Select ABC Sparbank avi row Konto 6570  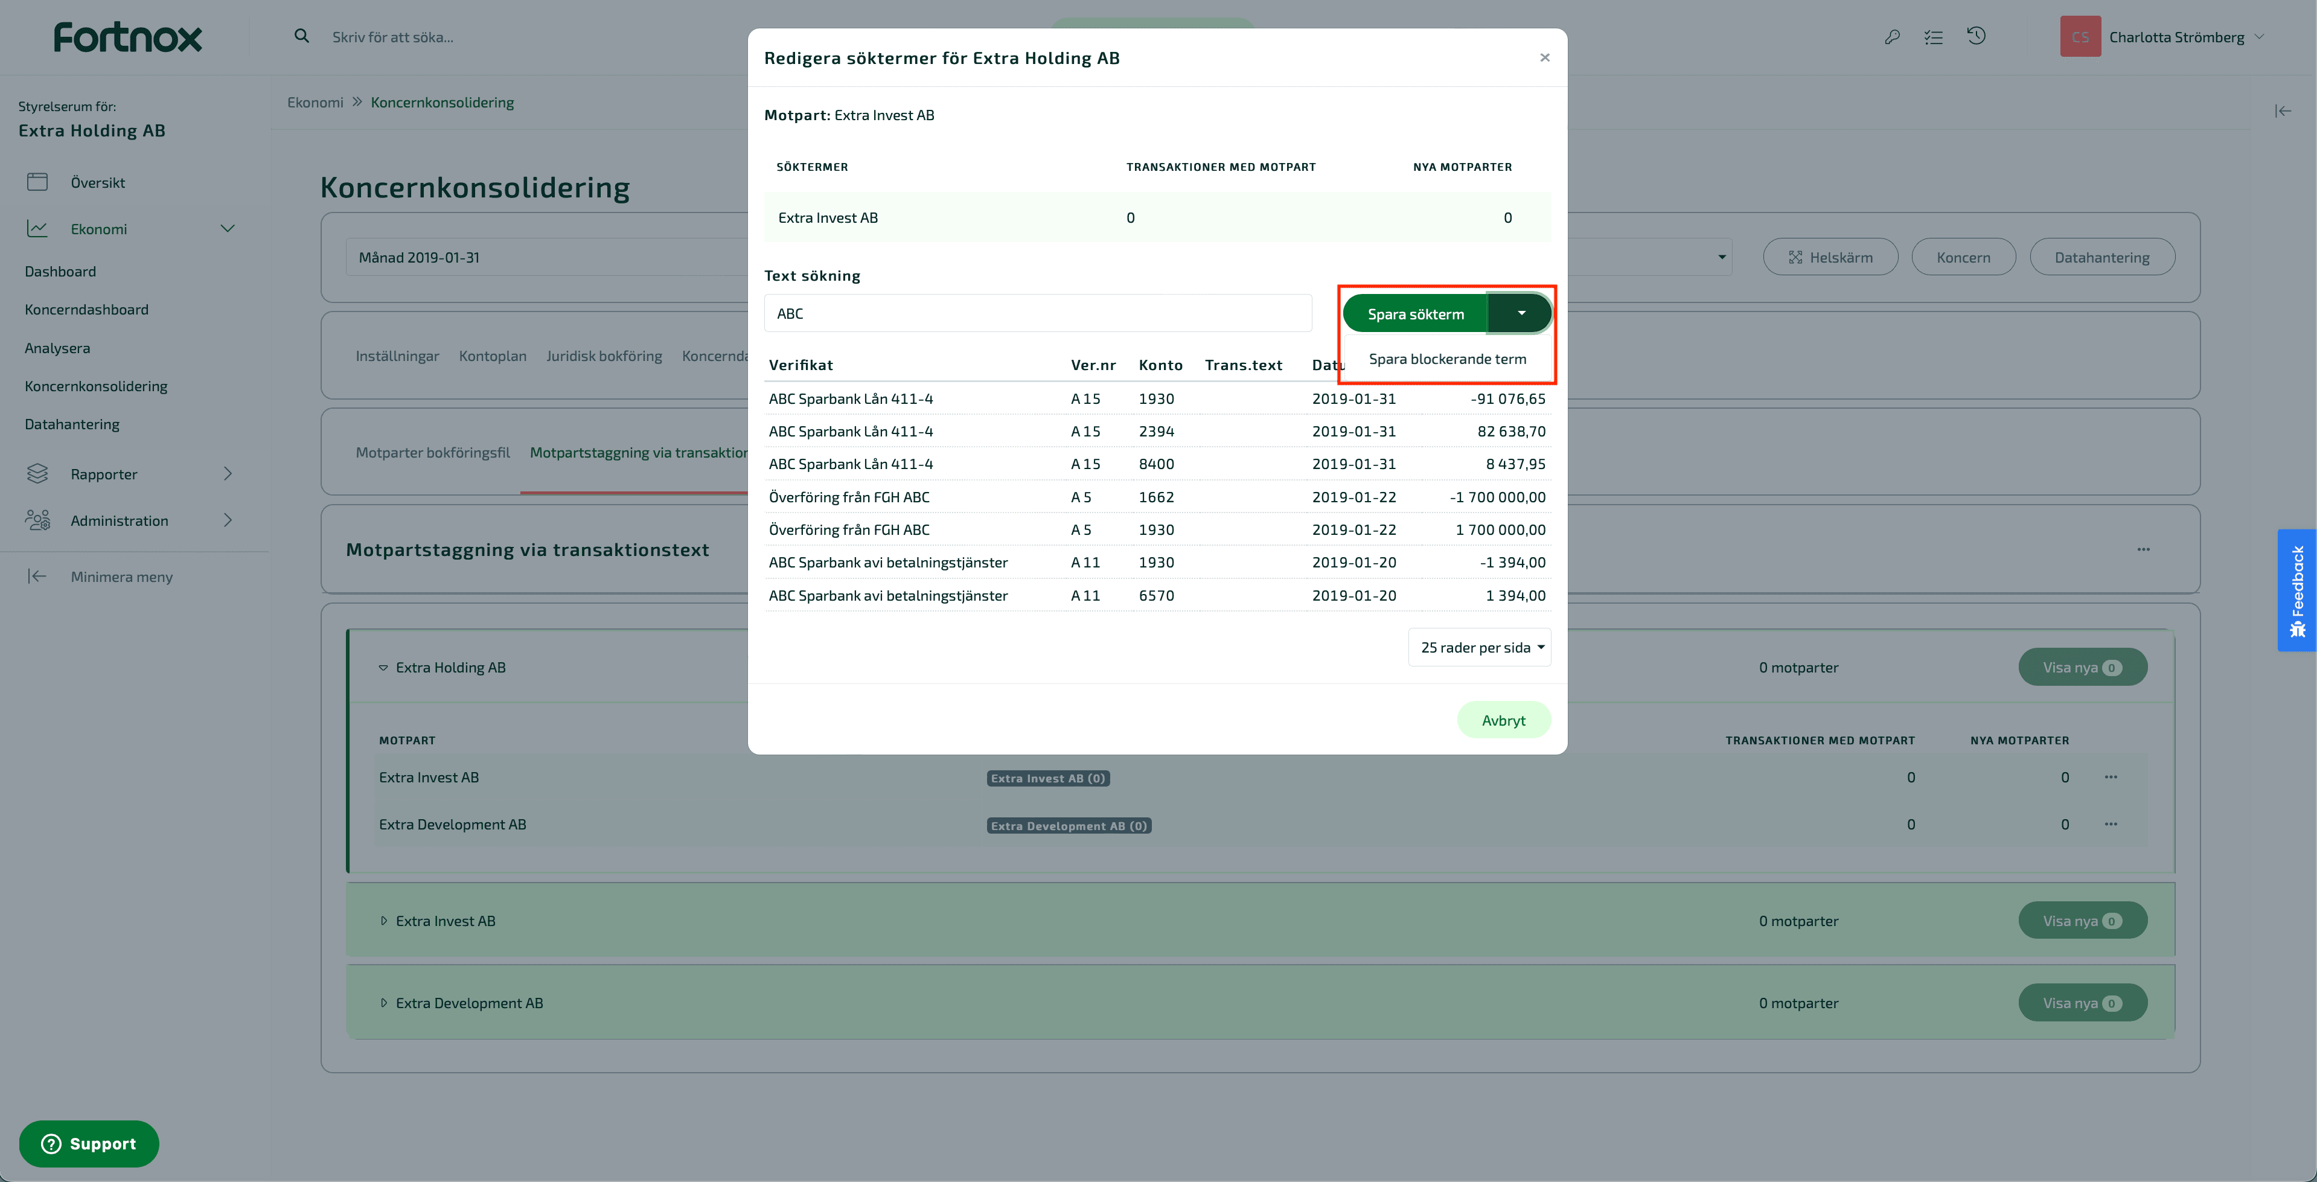click(x=1157, y=595)
